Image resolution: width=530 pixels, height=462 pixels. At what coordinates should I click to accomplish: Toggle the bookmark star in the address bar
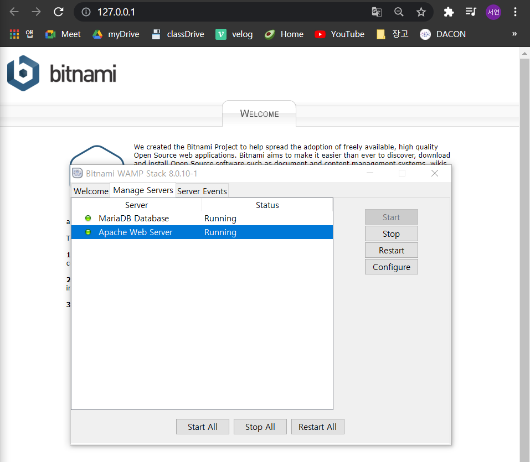pos(421,12)
